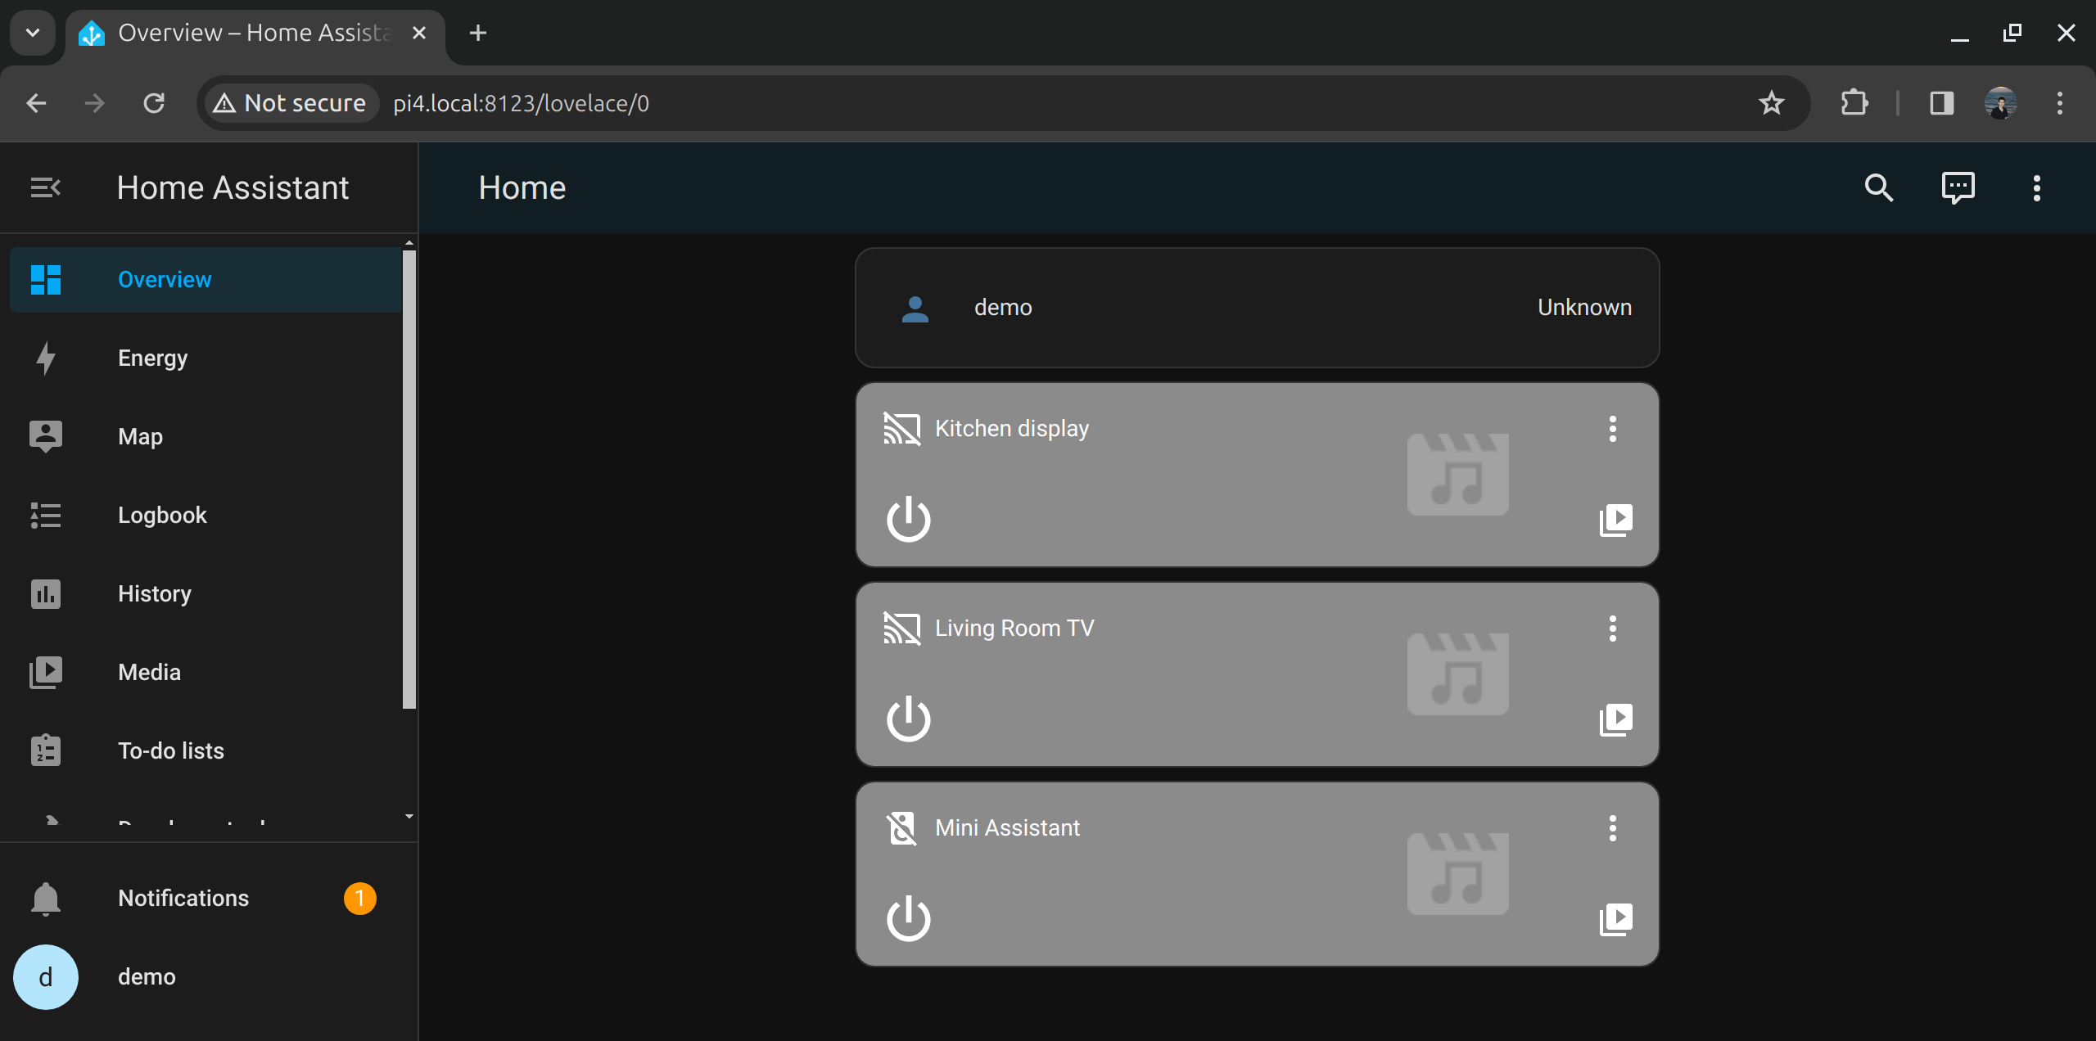Bookmark this page with the star icon
Screen dimensions: 2096x1041
click(1771, 103)
